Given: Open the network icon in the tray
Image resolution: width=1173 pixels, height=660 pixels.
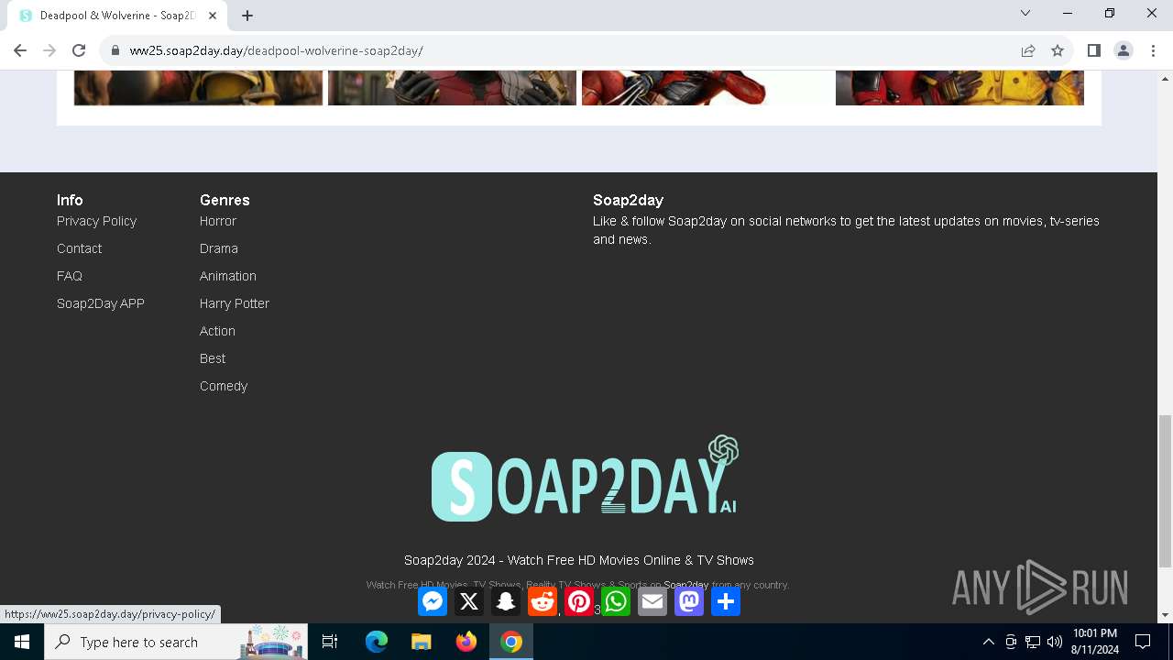Looking at the screenshot, I should (1033, 642).
